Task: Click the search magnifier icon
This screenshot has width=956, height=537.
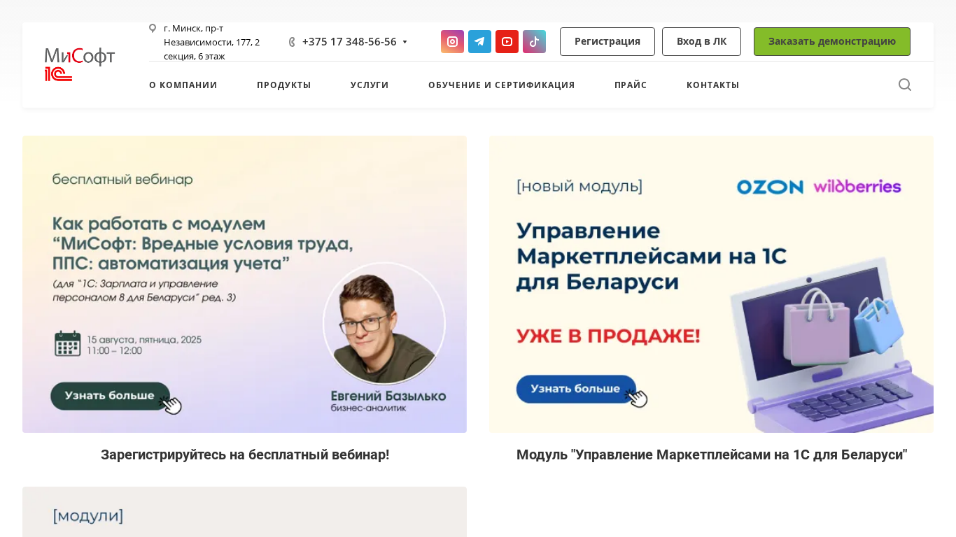Action: [x=905, y=85]
